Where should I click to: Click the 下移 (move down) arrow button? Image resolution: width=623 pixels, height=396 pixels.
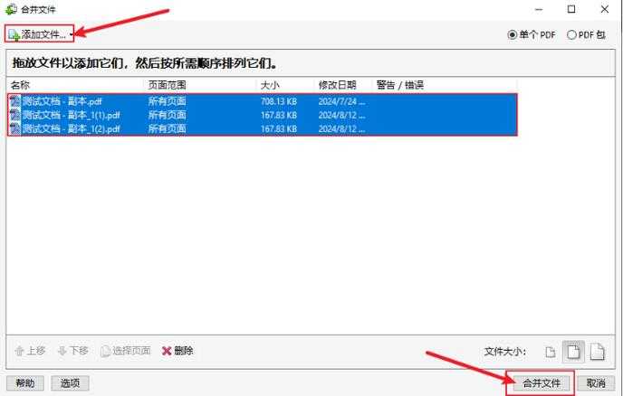[x=73, y=351]
